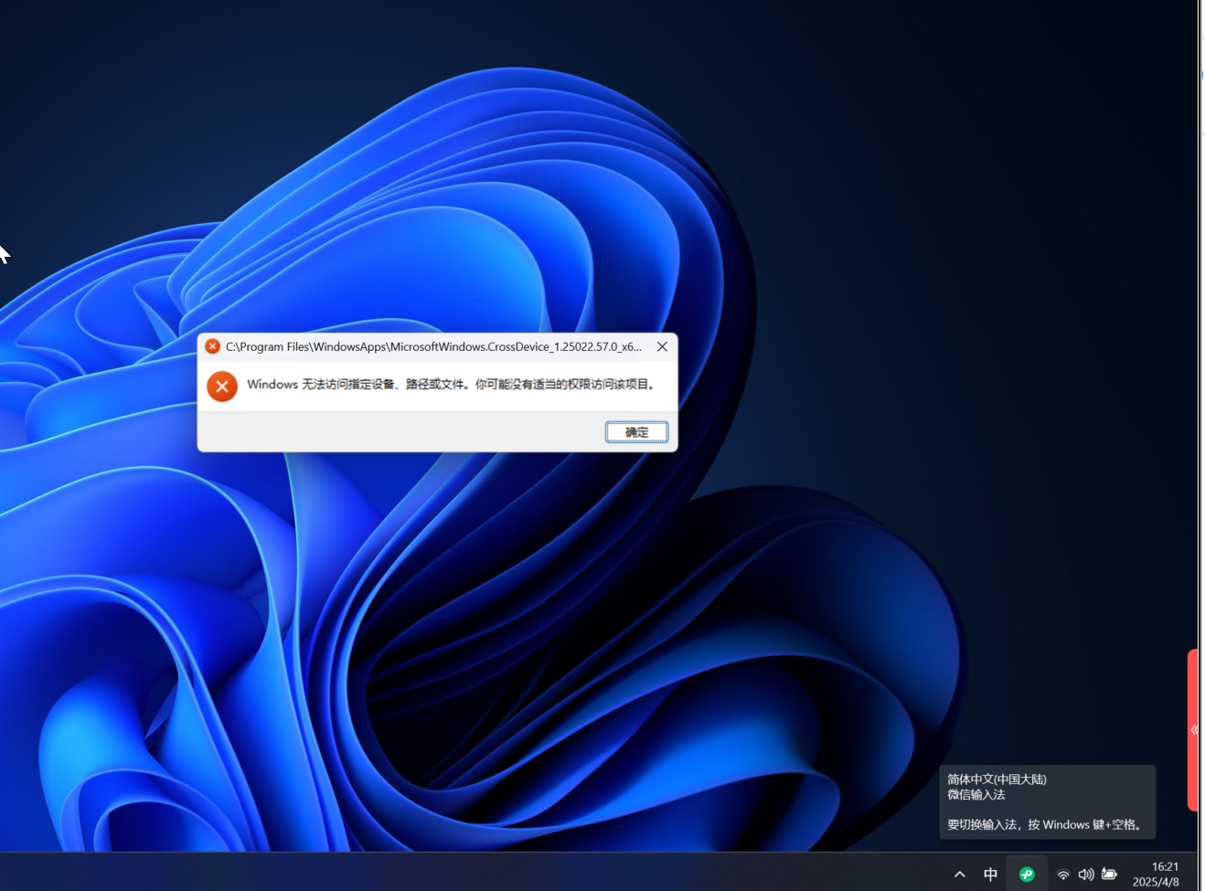Image resolution: width=1205 pixels, height=891 pixels.
Task: Click the 微信输入法 line in tooltip
Action: [976, 795]
